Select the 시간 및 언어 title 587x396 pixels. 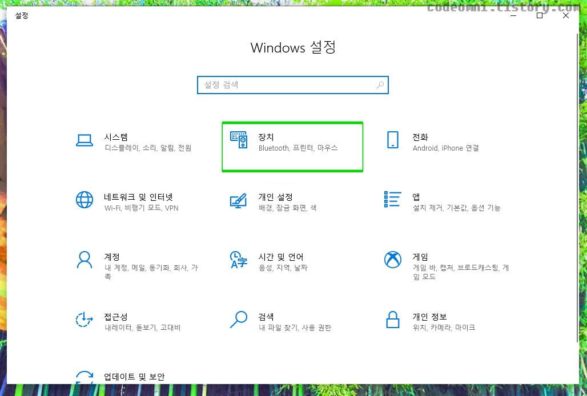281,257
